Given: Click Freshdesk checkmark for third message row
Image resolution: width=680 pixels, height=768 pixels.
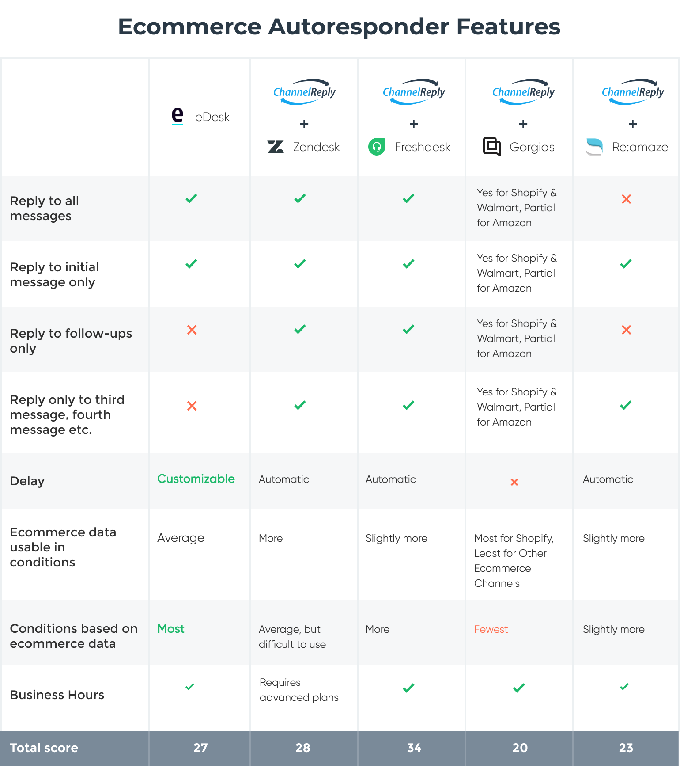Looking at the screenshot, I should click(x=408, y=405).
